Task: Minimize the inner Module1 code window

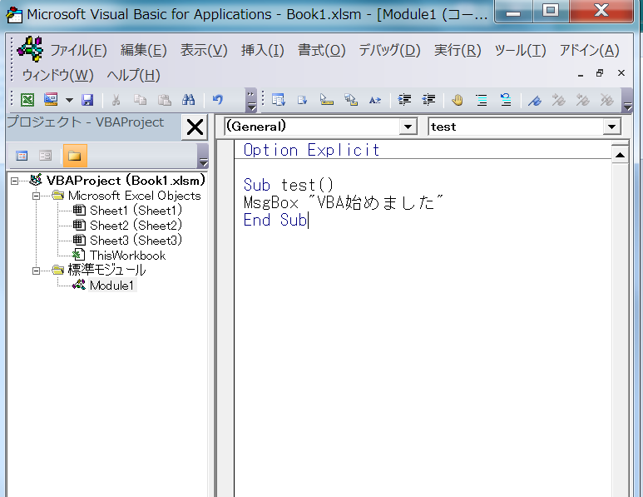Action: [581, 74]
